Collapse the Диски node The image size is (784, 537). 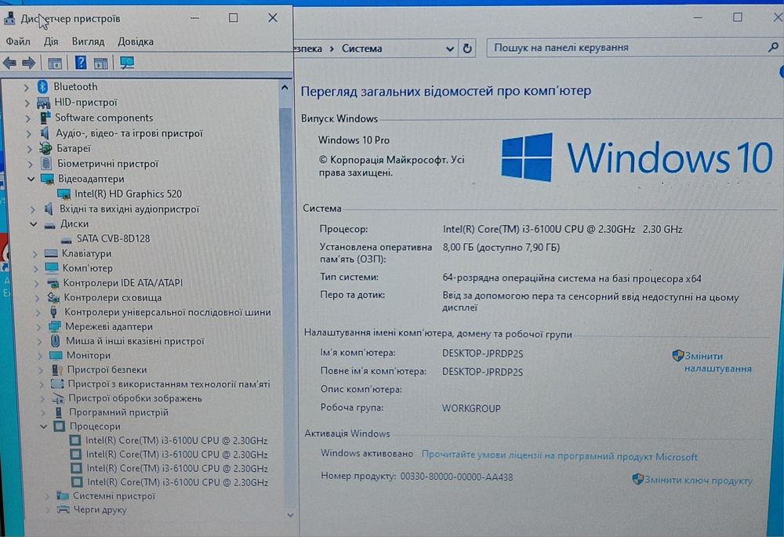[x=33, y=224]
